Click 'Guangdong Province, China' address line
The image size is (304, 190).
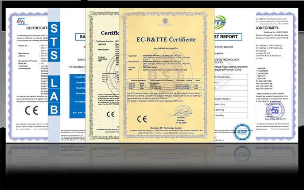pyautogui.click(x=228, y=70)
